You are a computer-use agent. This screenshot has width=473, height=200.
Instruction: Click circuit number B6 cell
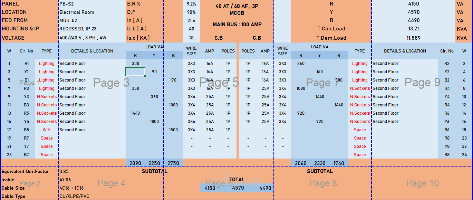(447, 130)
